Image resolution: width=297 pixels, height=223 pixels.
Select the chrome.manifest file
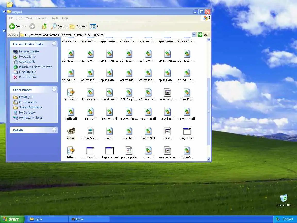90,92
